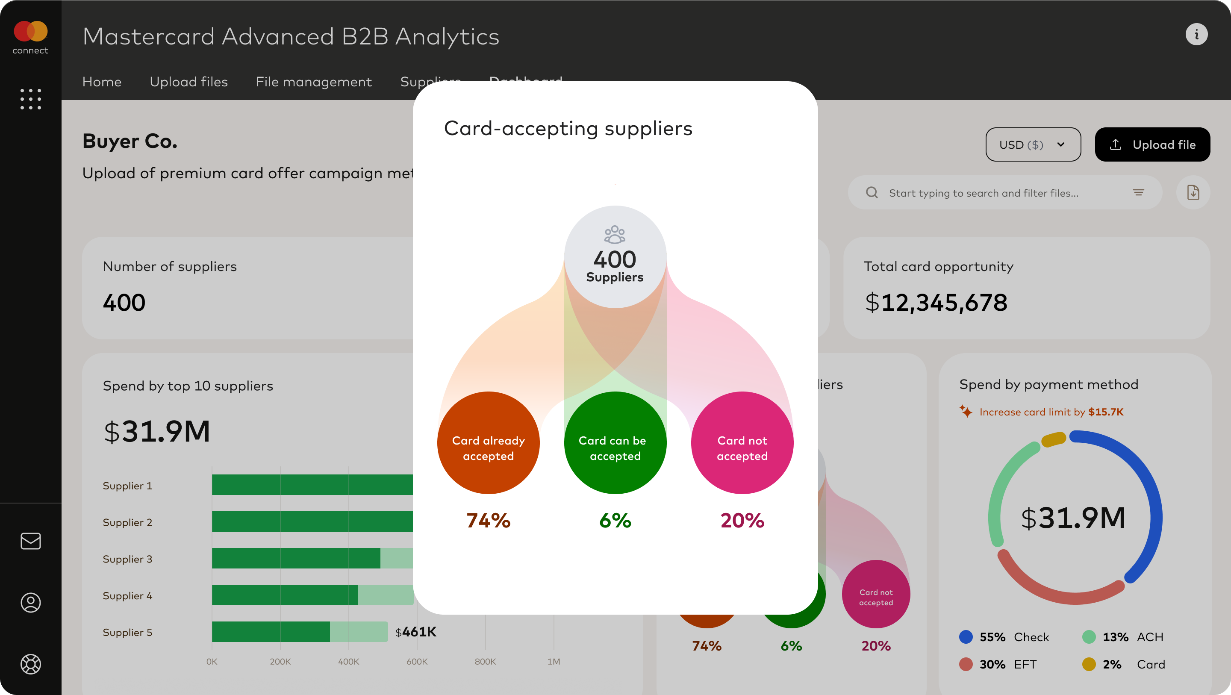The width and height of the screenshot is (1231, 695).
Task: Open the Upload files tab
Action: (x=189, y=82)
